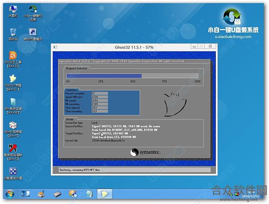This screenshot has height=204, width=269.
Task: Click the Time elapsed statistics row
Action: click(87, 108)
